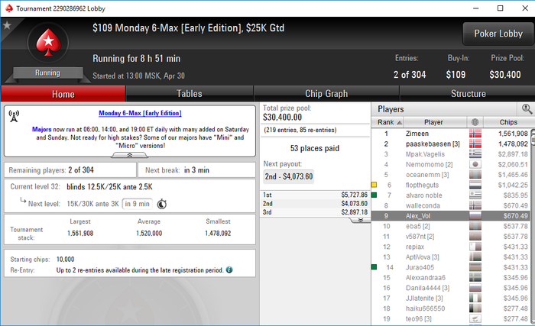This screenshot has width=535, height=326.
Task: Collapse the news announcement panel
Action: click(x=130, y=155)
